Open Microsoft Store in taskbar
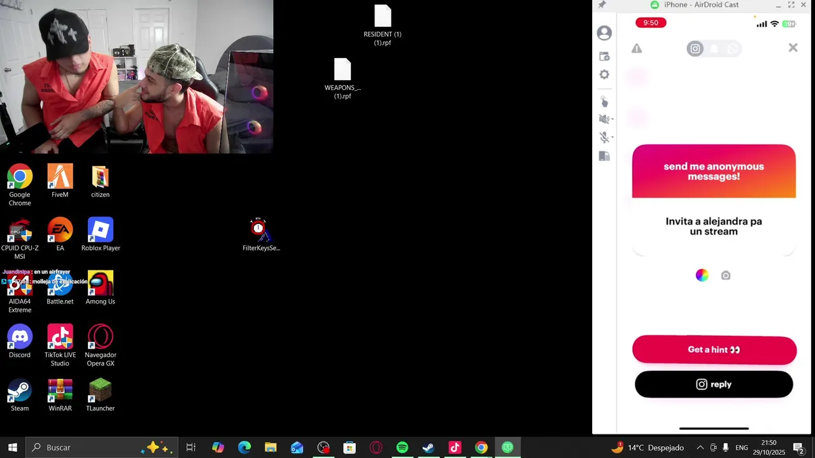The width and height of the screenshot is (815, 458). coord(350,447)
